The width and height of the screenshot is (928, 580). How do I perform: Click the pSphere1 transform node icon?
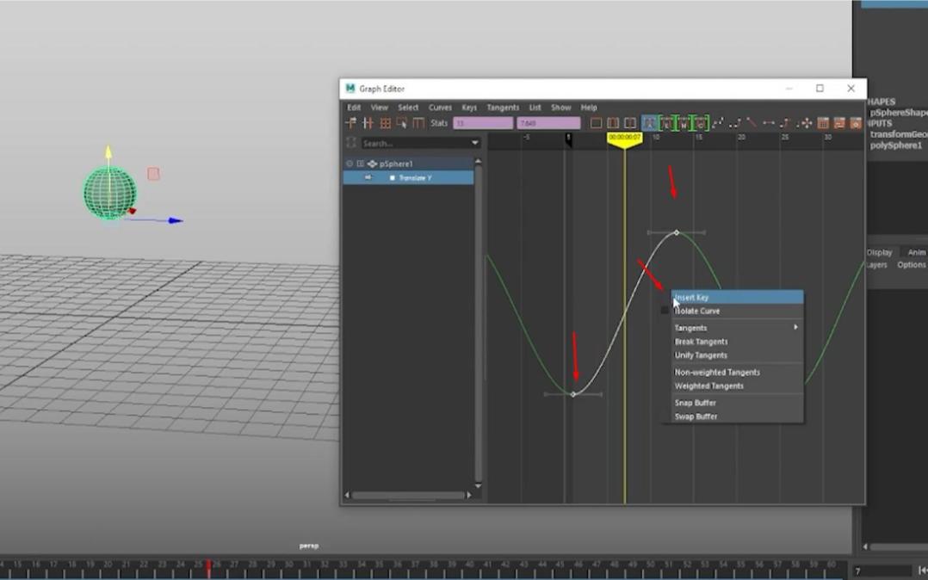click(372, 164)
